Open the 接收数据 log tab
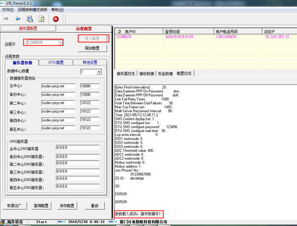 click(x=147, y=73)
